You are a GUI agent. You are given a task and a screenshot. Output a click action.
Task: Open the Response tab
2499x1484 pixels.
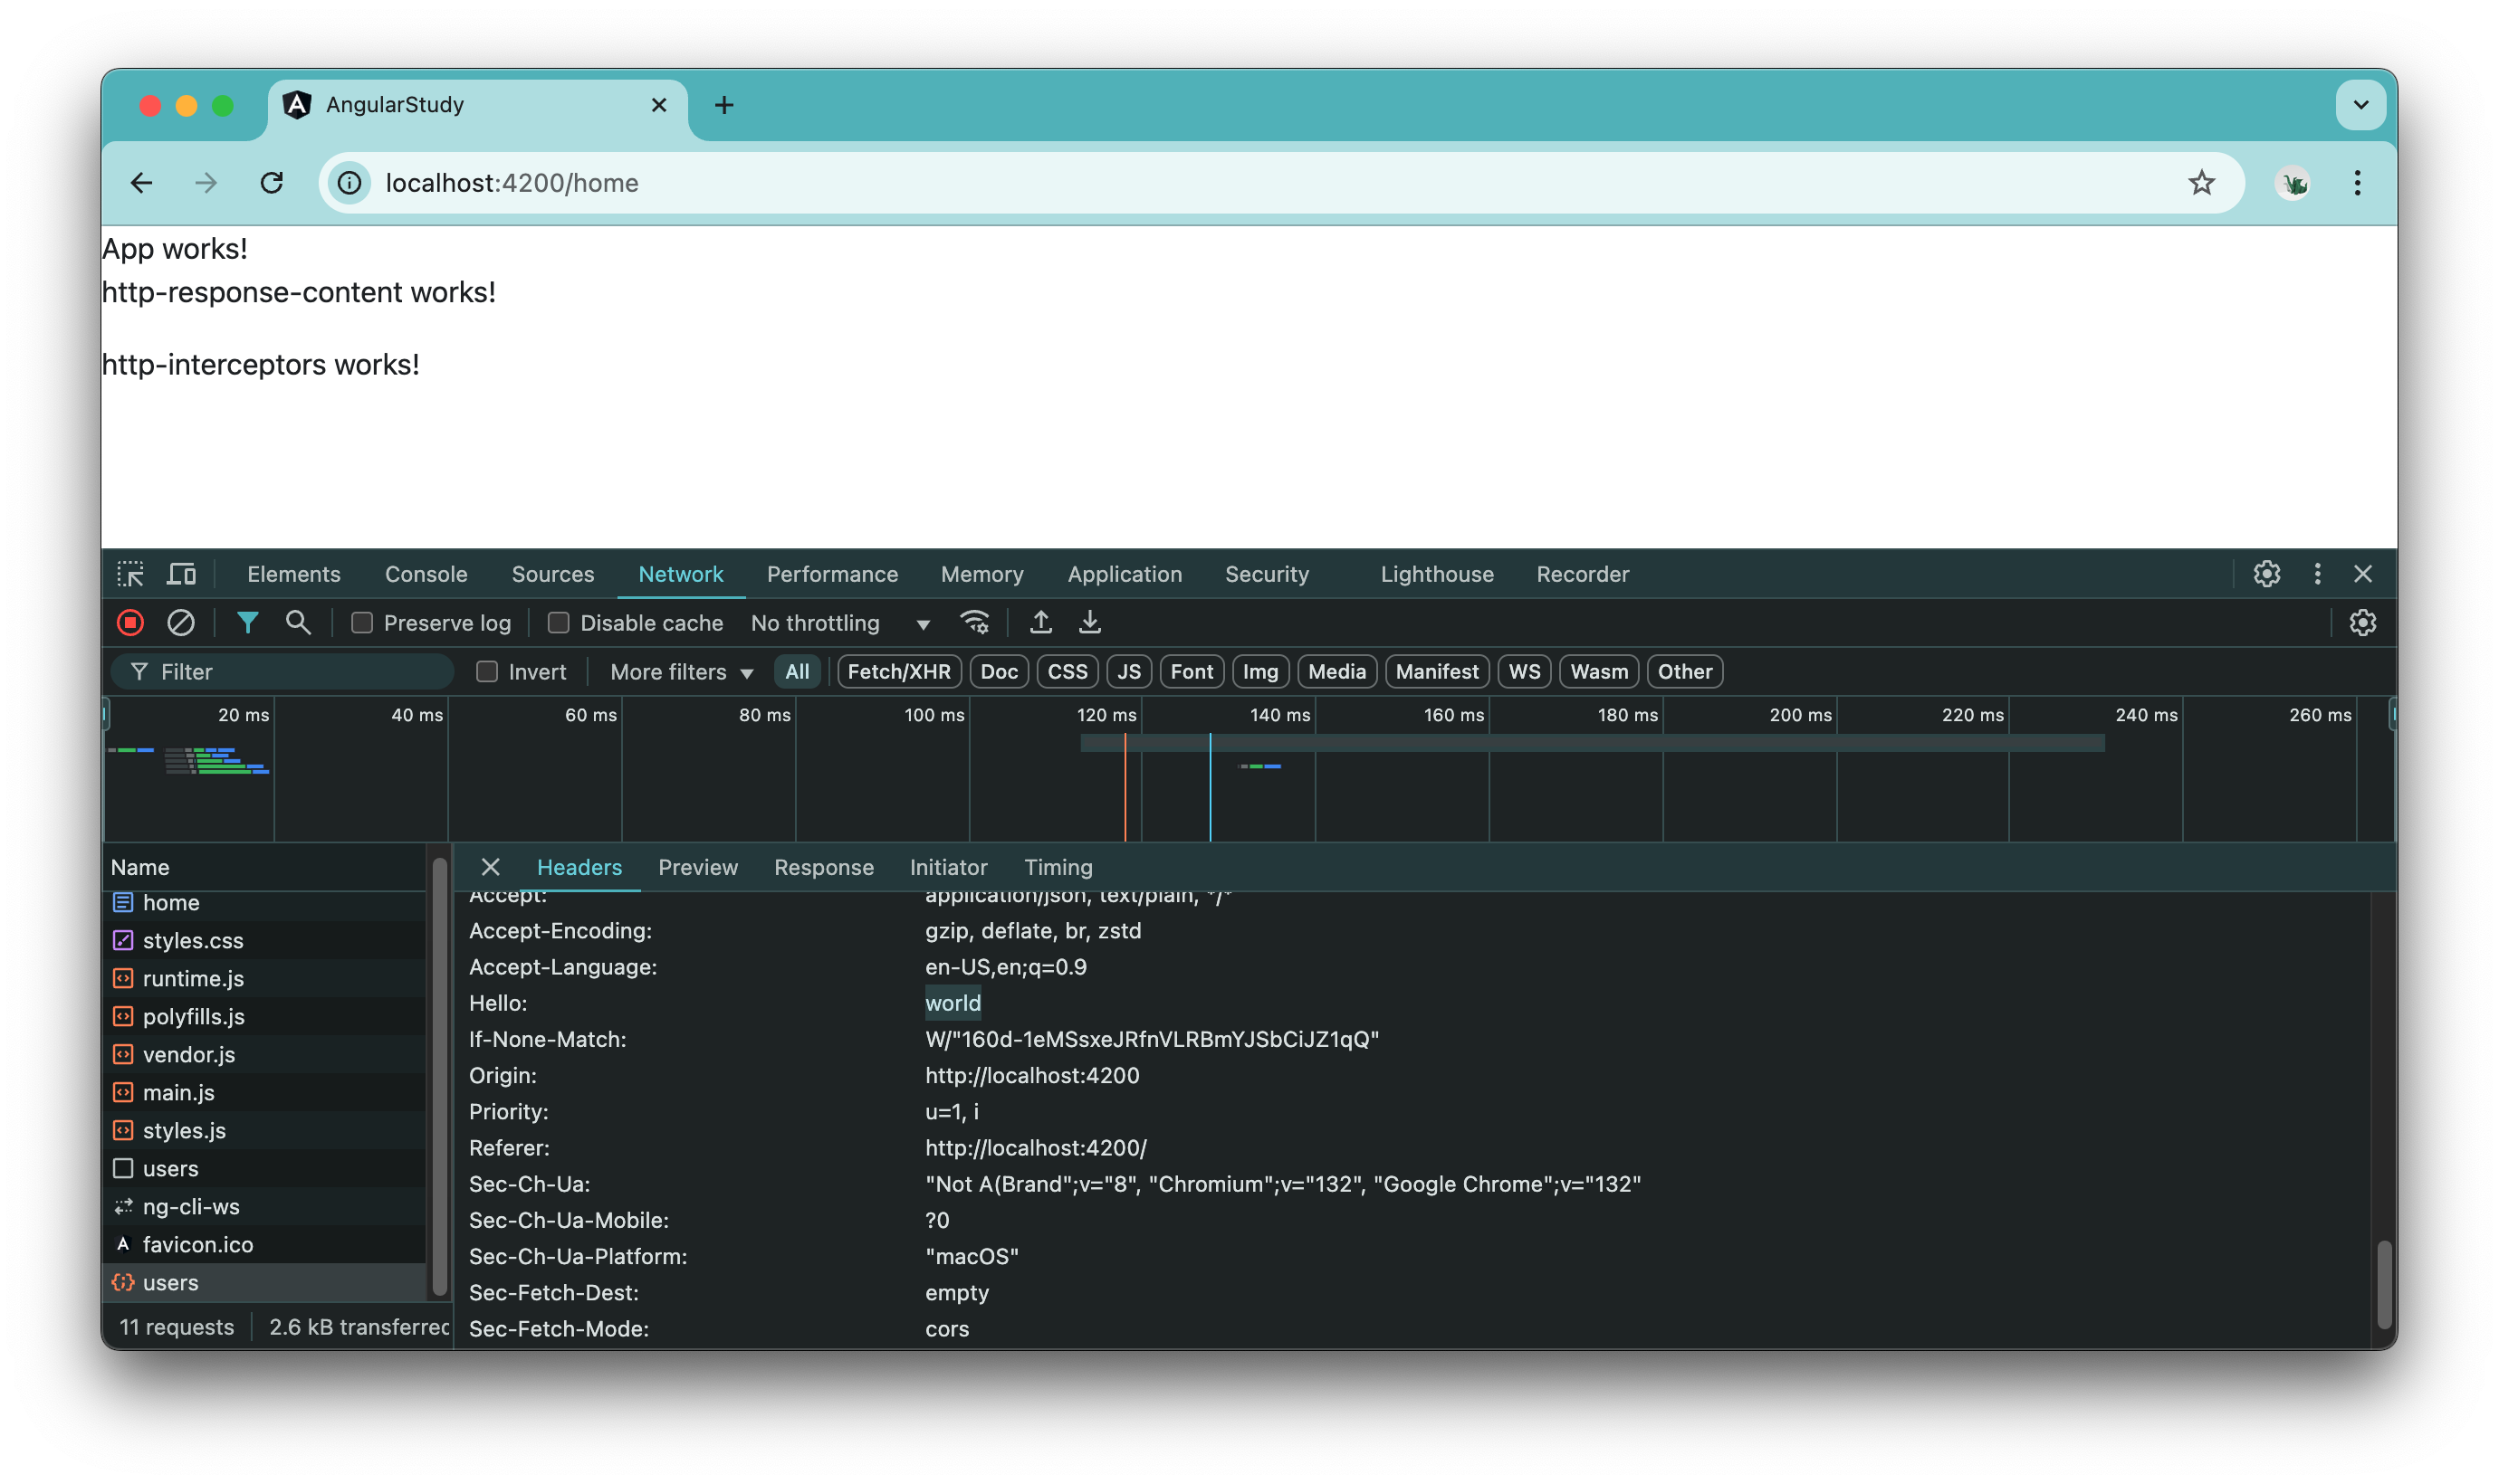pos(823,867)
